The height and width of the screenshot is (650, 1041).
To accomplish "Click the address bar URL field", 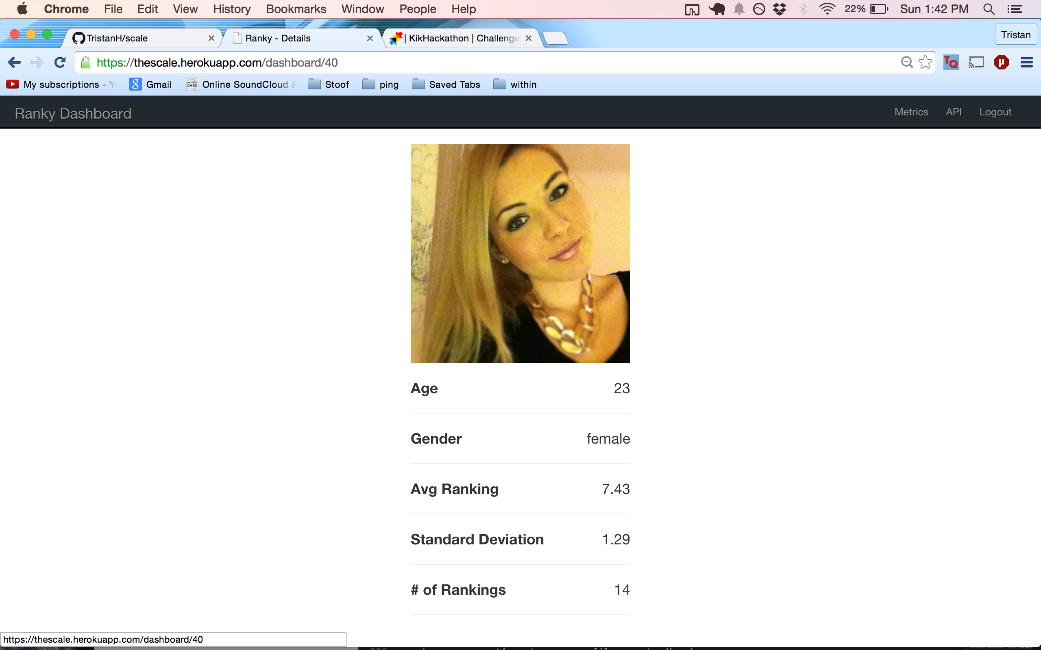I will pos(473,63).
